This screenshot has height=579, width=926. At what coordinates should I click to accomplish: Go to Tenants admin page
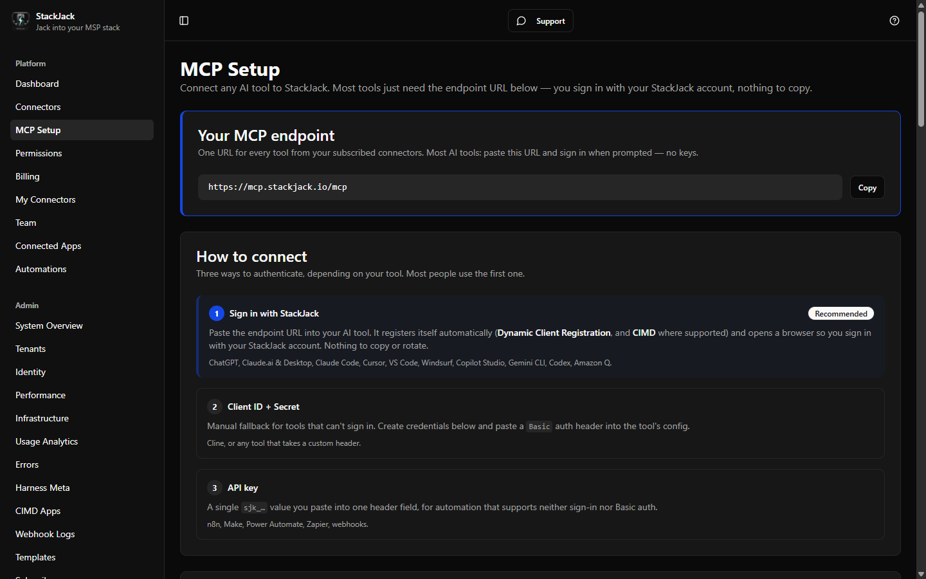click(82, 349)
